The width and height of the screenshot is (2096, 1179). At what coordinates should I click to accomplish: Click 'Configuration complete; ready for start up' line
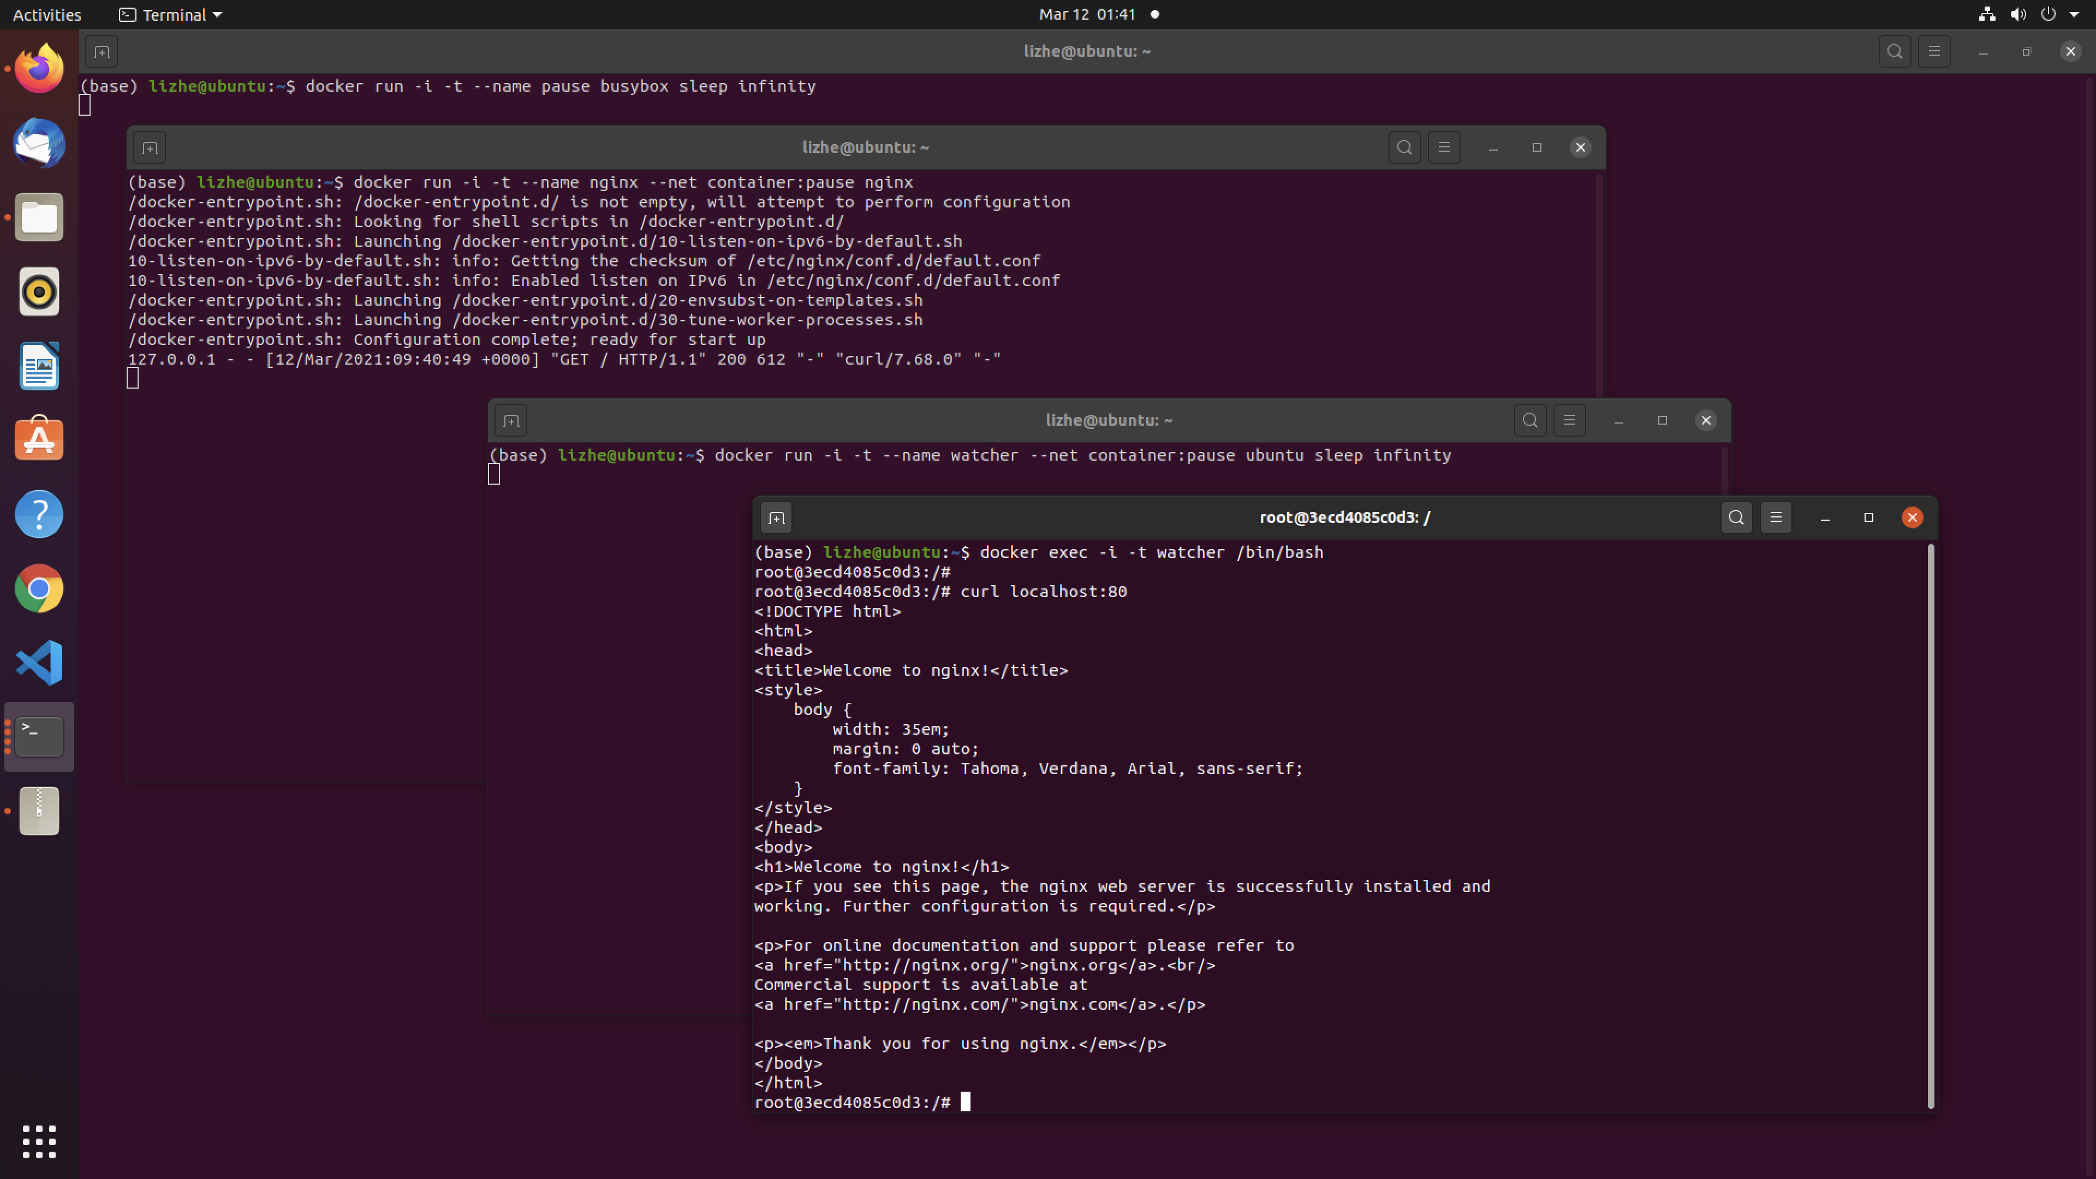[x=446, y=340]
